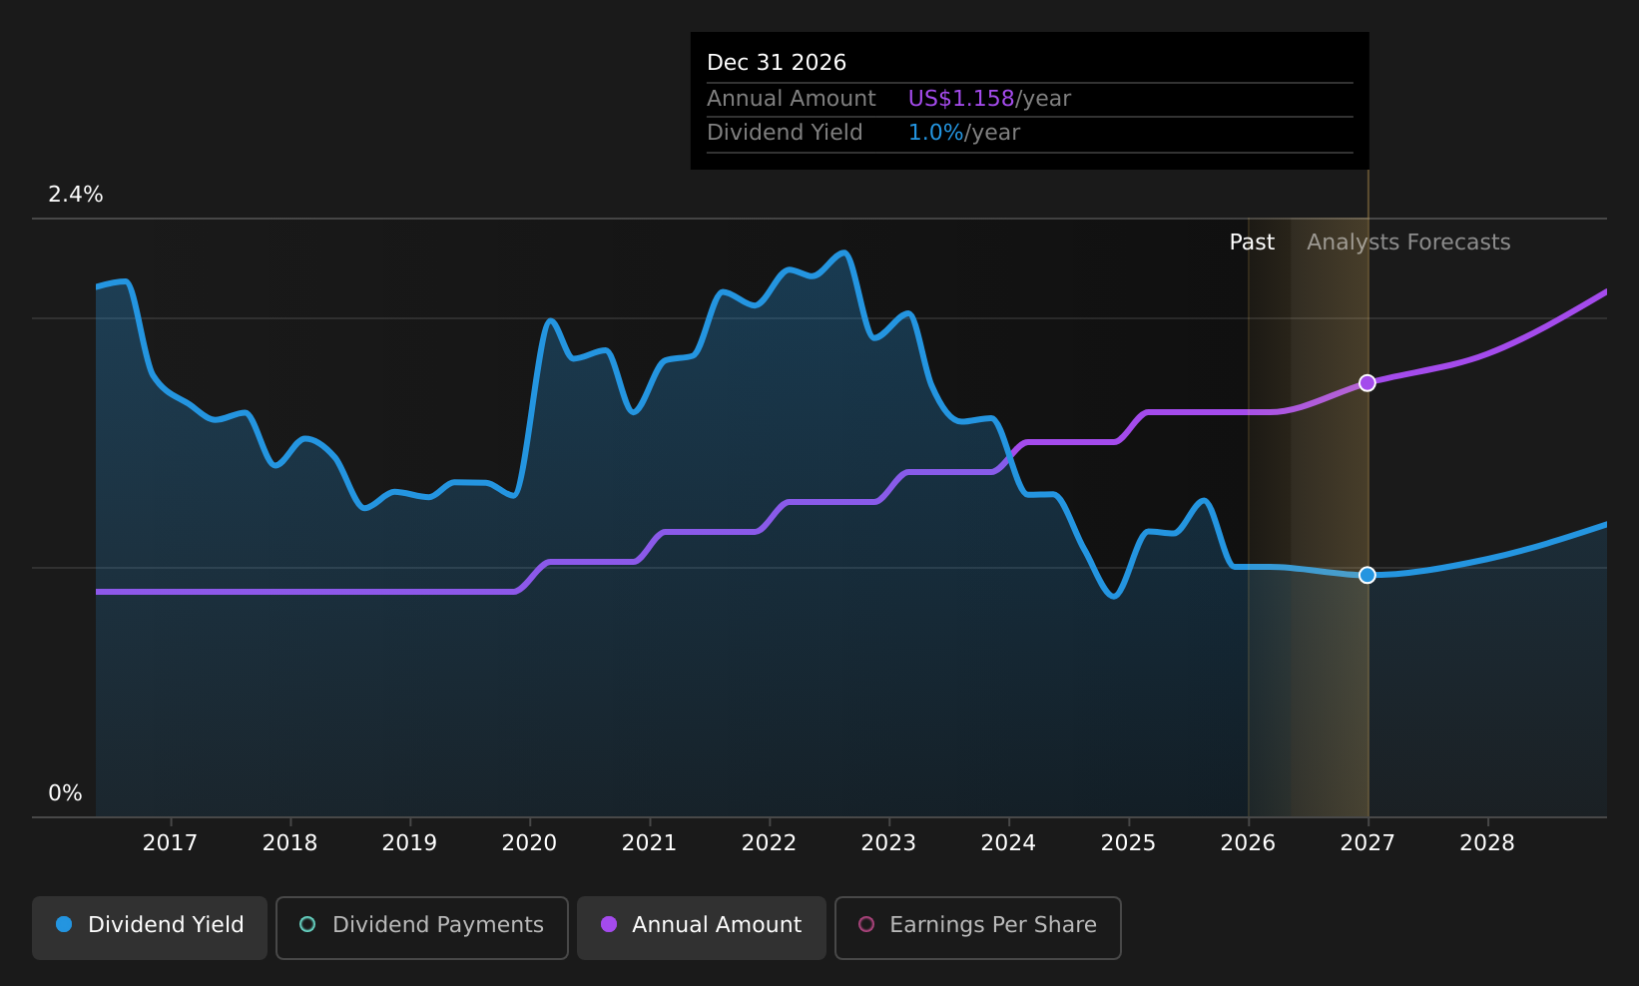Viewport: 1639px width, 986px height.
Task: Toggle the Dividend Yield legend series
Action: click(x=150, y=927)
